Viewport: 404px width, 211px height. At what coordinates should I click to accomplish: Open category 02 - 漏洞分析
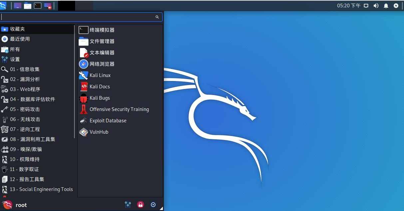click(38, 79)
